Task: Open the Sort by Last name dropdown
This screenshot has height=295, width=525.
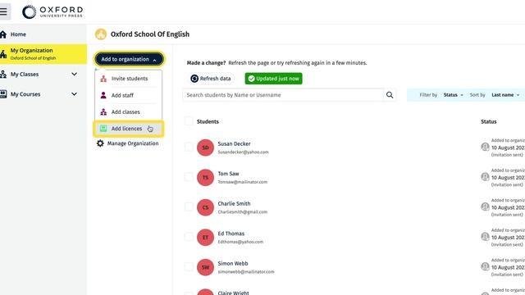Action: (505, 95)
